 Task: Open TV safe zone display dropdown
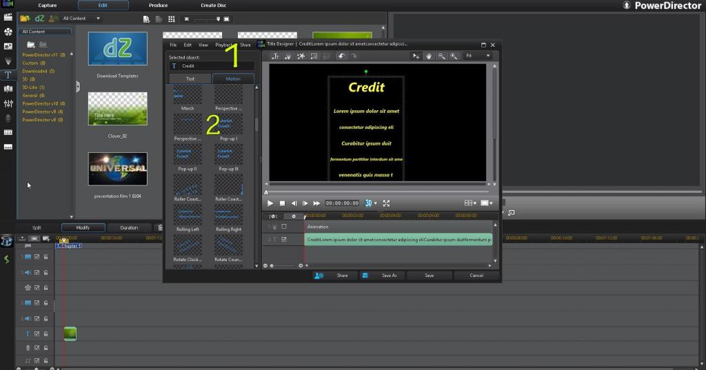(x=486, y=203)
